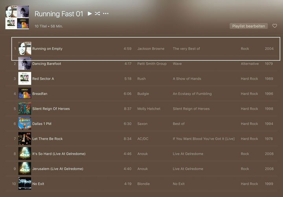Click the Rock genre of Running on Empty
This screenshot has height=197, width=283.
(x=245, y=49)
